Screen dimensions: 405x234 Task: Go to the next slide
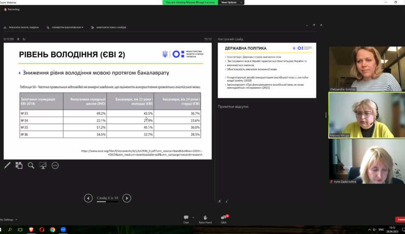click(x=127, y=198)
